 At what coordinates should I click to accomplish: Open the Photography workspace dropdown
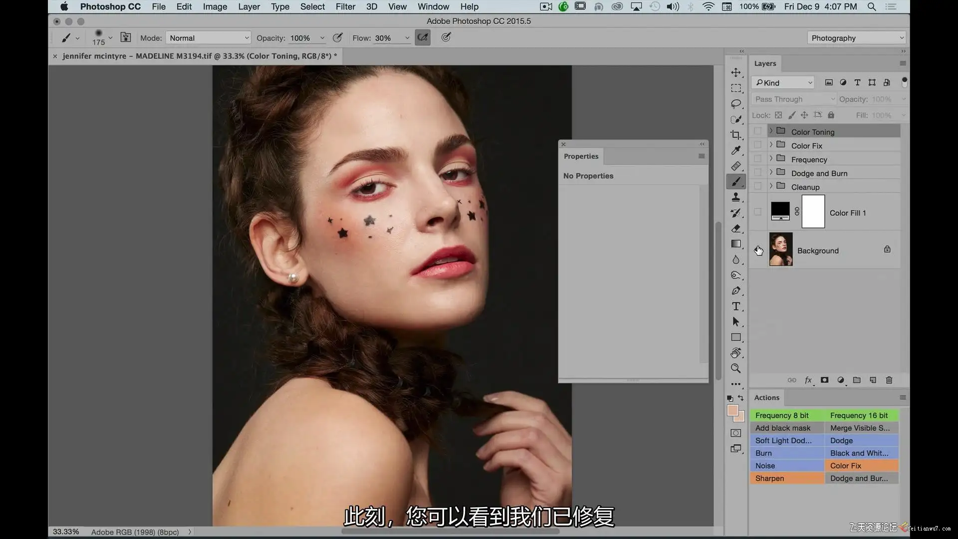coord(856,38)
